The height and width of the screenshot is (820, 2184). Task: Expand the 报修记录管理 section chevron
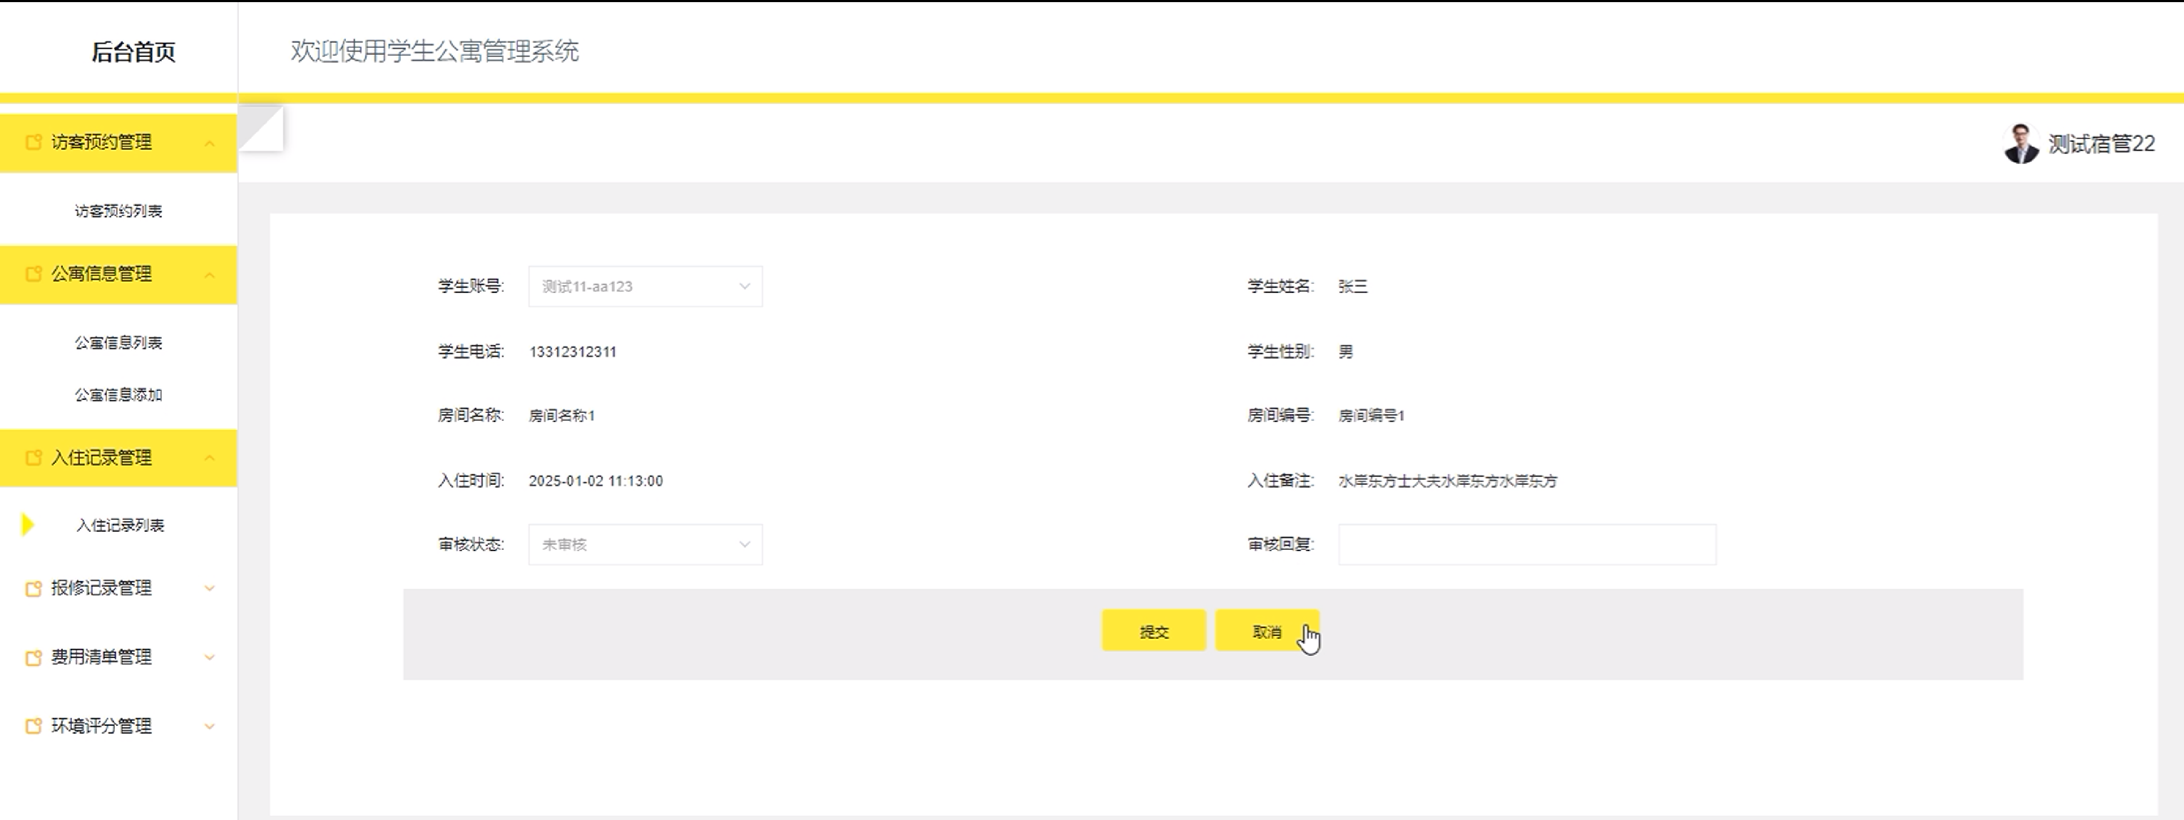pos(210,588)
